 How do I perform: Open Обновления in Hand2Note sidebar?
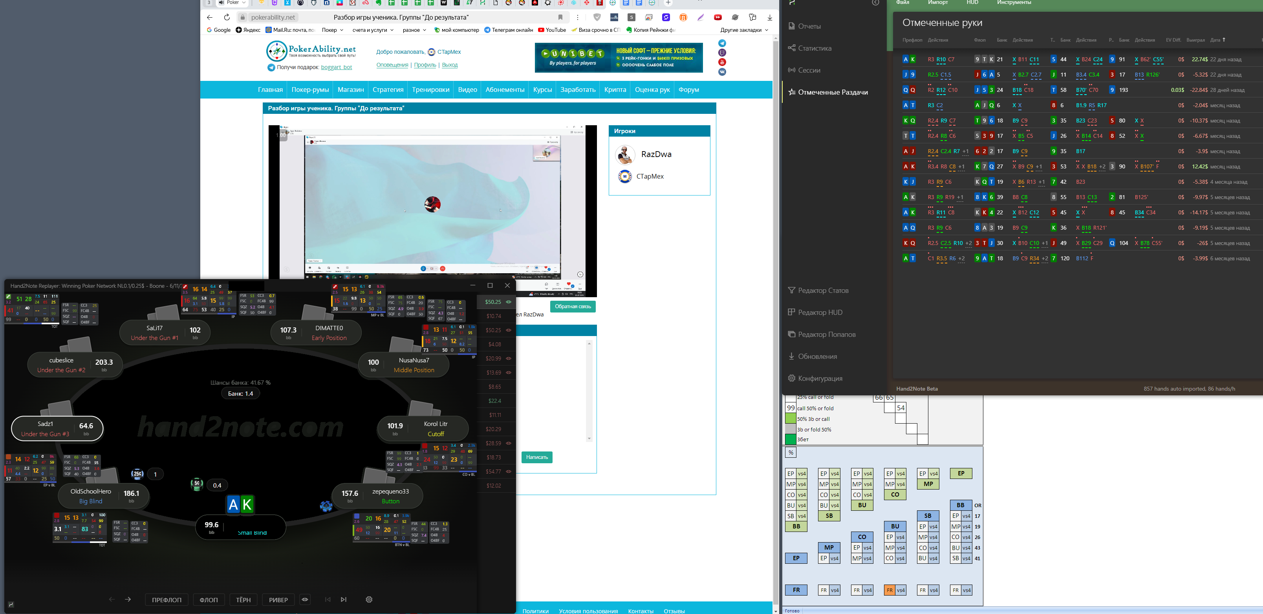click(x=812, y=356)
